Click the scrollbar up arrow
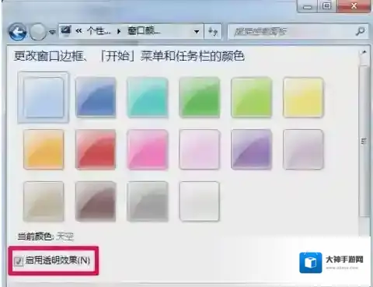The height and width of the screenshot is (287, 373). (x=364, y=53)
